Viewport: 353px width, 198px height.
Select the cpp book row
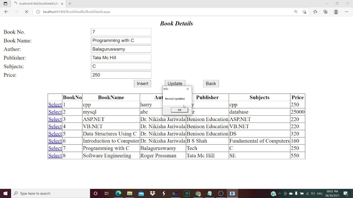pyautogui.click(x=55, y=105)
